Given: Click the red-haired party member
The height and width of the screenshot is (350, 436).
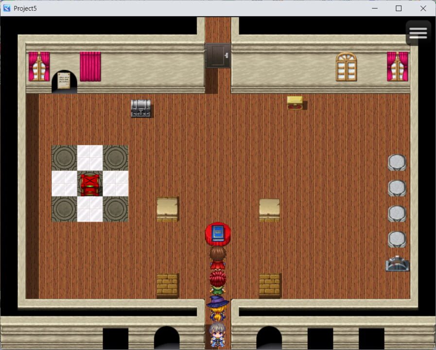Looking at the screenshot, I should point(217,282).
